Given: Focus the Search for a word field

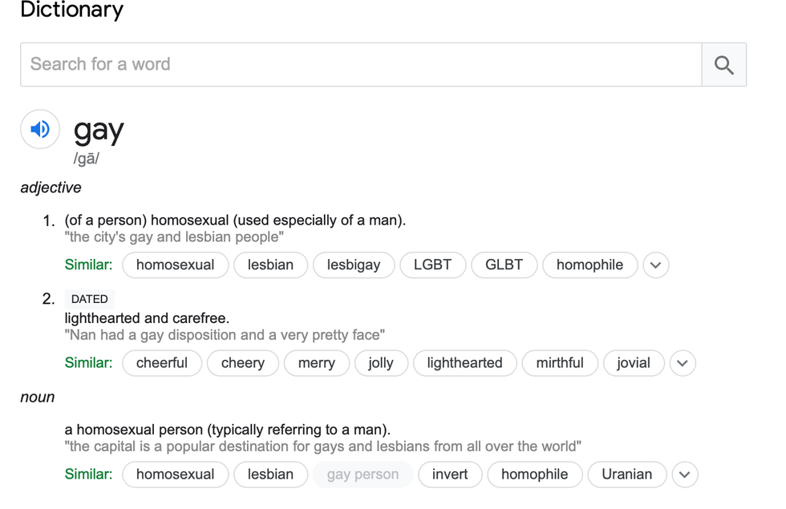Looking at the screenshot, I should coord(361,65).
